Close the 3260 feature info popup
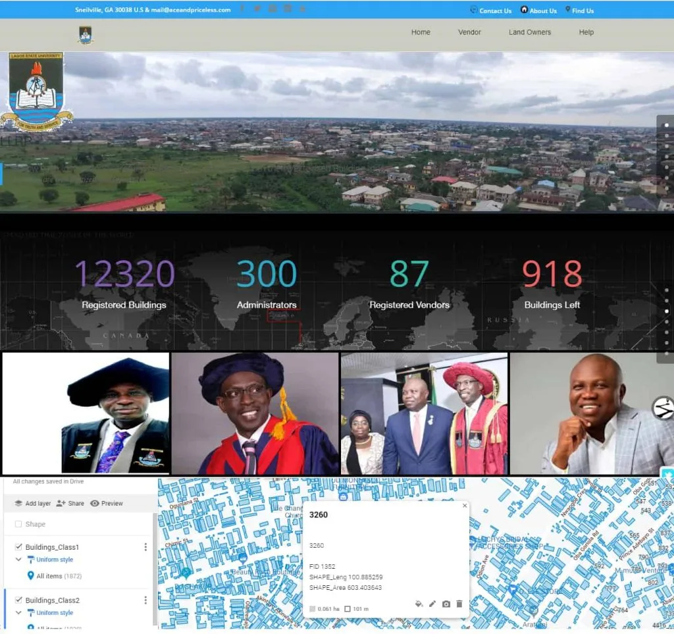674x634 pixels. pyautogui.click(x=465, y=506)
